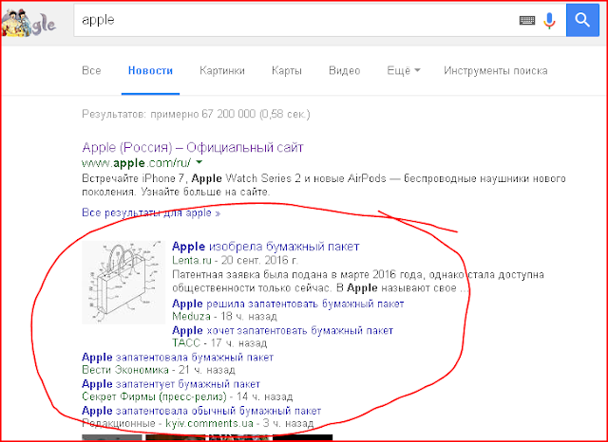Click the 'ТАСС - 17 ч. назад' source line

coord(219,343)
